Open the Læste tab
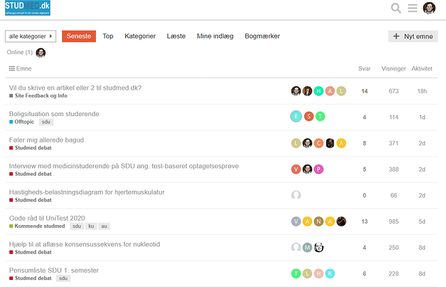446x287 pixels. tap(176, 36)
